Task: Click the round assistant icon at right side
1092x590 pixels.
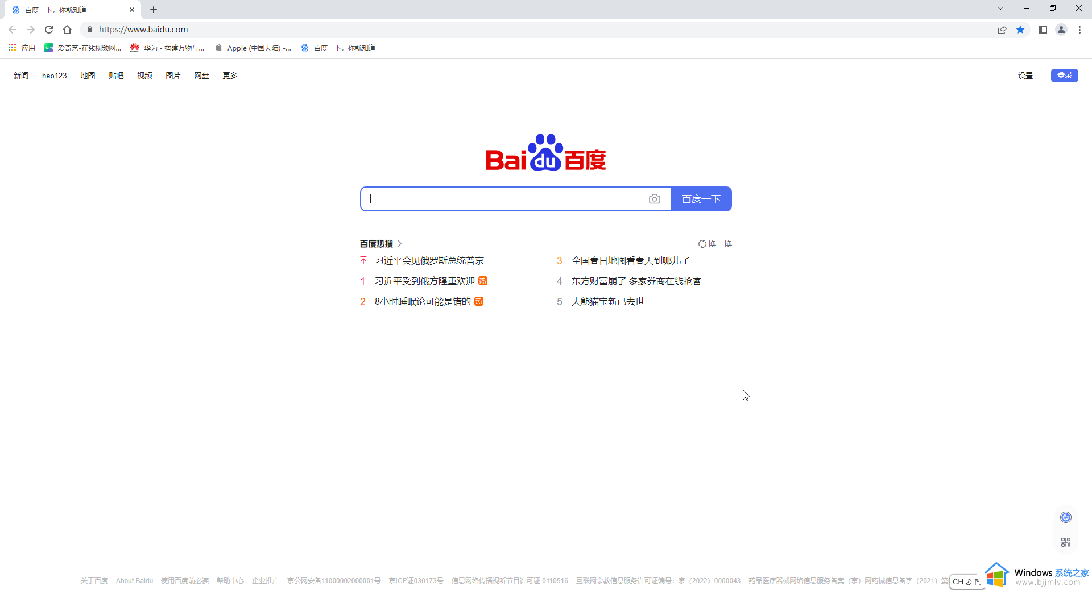Action: point(1066,517)
